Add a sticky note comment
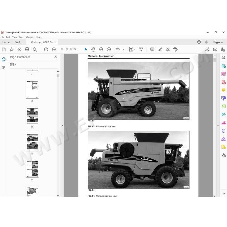 [152, 49]
